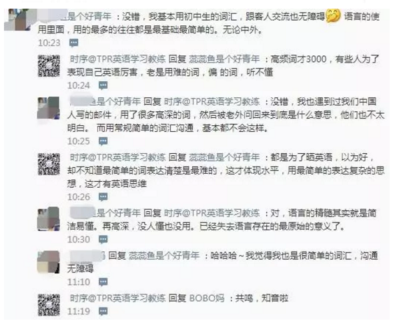Click the reply bubble icon beside 10:24
This screenshot has width=415, height=321.
coord(103,85)
